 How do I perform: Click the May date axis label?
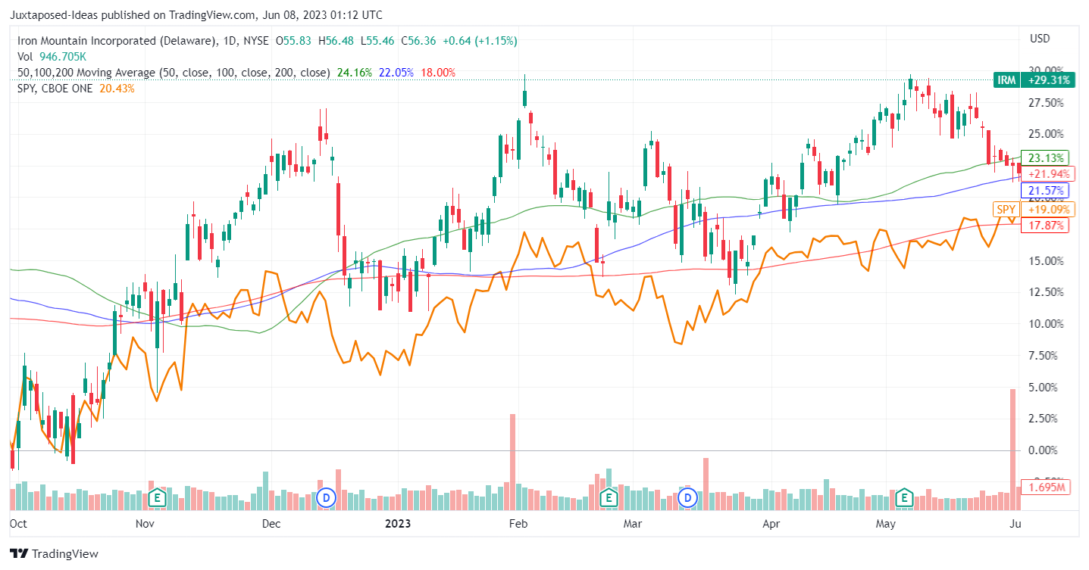point(885,523)
